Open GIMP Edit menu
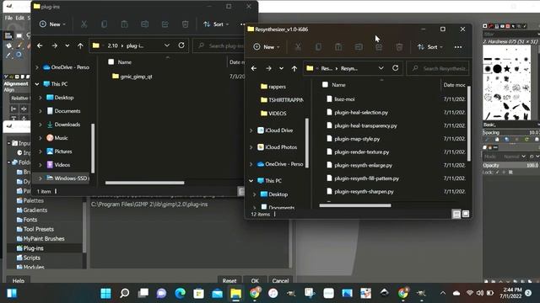Image resolution: width=540 pixels, height=303 pixels. (x=20, y=18)
